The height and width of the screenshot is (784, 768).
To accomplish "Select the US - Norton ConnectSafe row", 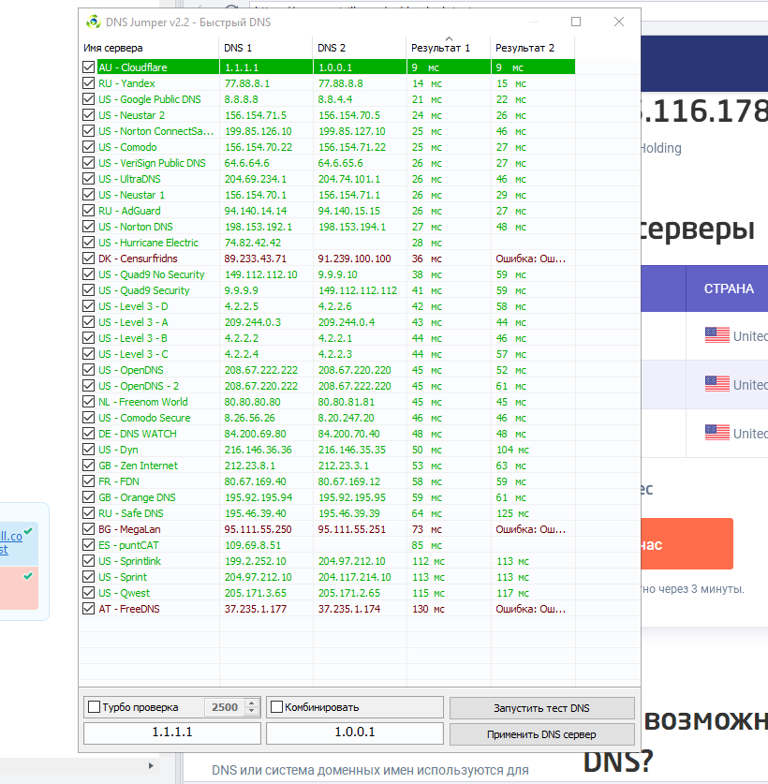I will point(327,131).
